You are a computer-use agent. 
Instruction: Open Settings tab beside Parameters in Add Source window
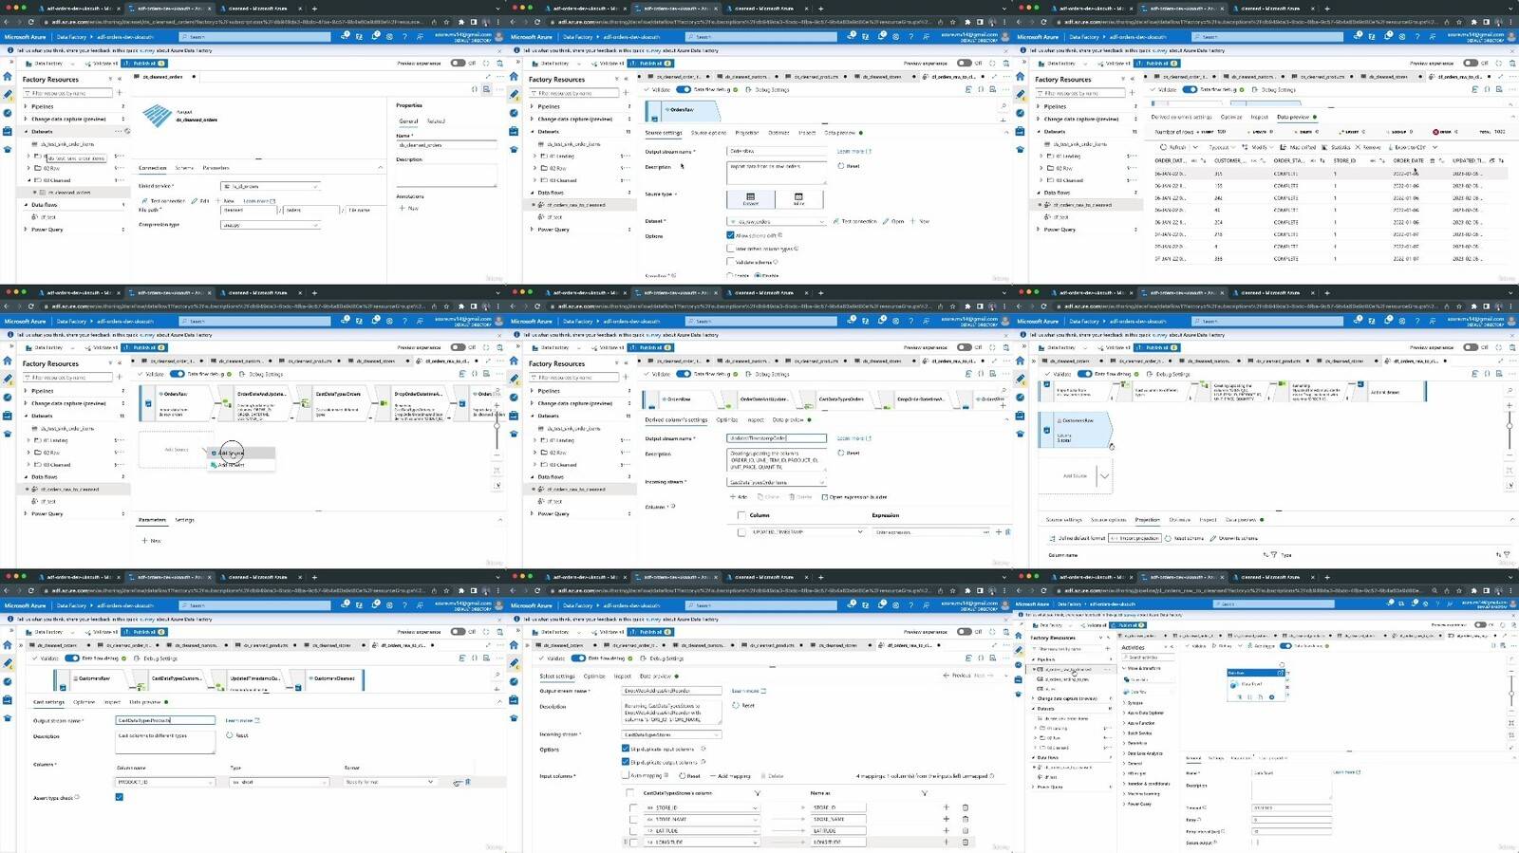184,520
